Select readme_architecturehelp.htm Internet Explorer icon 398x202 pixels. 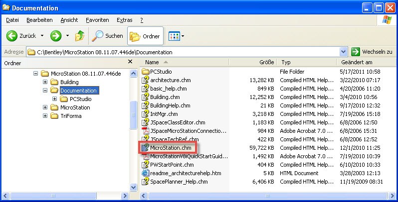click(146, 173)
